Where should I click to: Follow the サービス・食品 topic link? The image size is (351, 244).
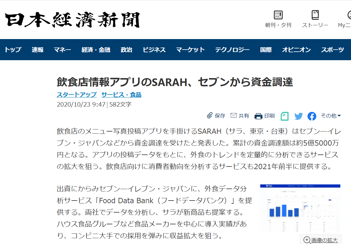pos(121,95)
